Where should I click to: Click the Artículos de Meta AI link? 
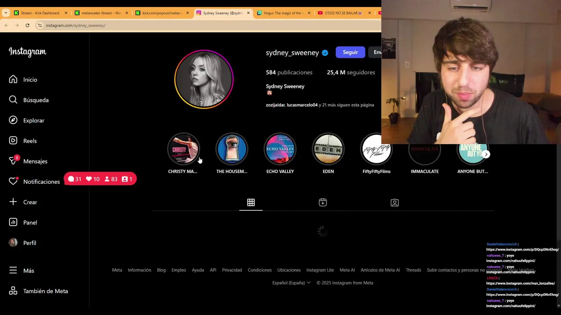(x=380, y=270)
